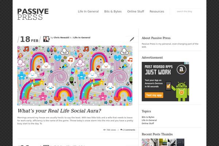Open Online Stuff under Topics
Viewport: 219px width, 146px height.
pos(148,123)
